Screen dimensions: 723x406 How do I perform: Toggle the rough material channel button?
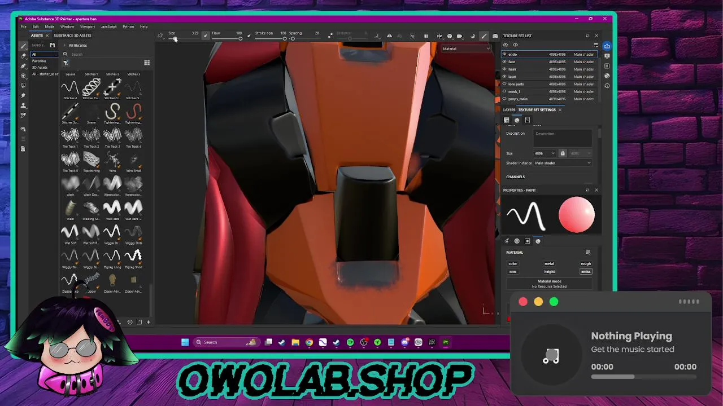[586, 263]
